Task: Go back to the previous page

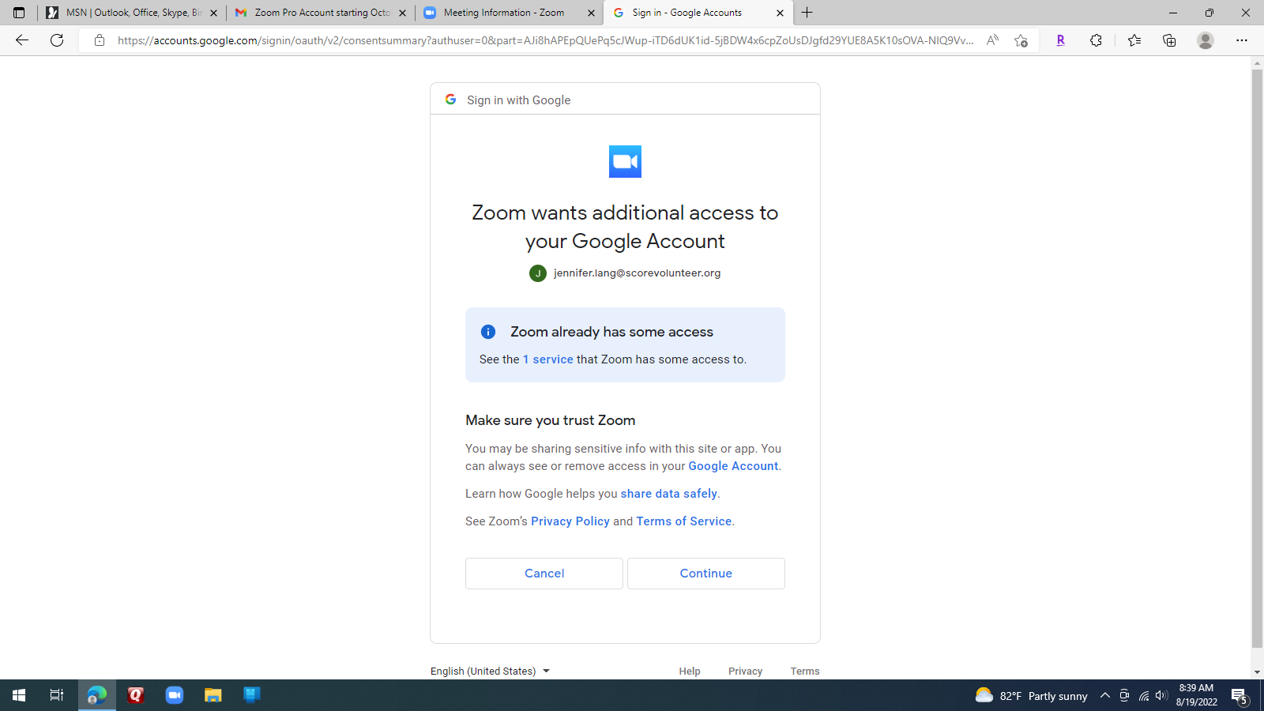Action: click(x=22, y=40)
